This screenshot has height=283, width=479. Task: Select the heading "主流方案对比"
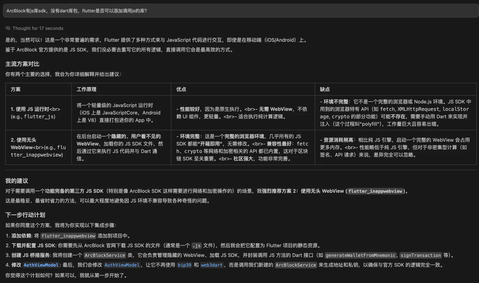click(22, 64)
